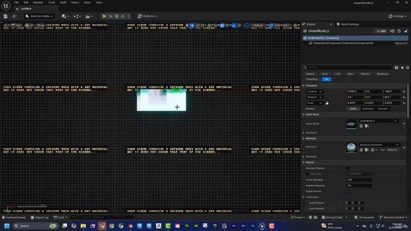Collapse the Physics section
This screenshot has width=411, height=231.
[x=304, y=162]
